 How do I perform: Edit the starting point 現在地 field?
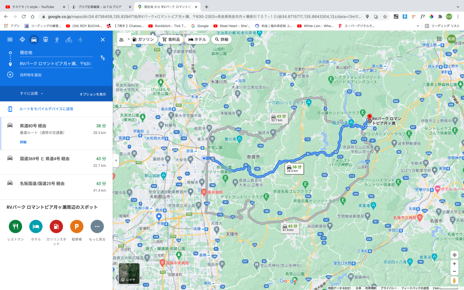click(x=56, y=53)
